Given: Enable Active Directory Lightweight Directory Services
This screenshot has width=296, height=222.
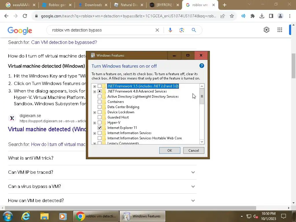Looking at the screenshot, I should tap(99, 97).
